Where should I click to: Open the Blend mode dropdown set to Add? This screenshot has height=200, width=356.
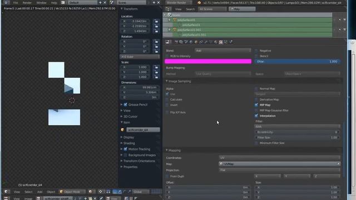click(223, 51)
